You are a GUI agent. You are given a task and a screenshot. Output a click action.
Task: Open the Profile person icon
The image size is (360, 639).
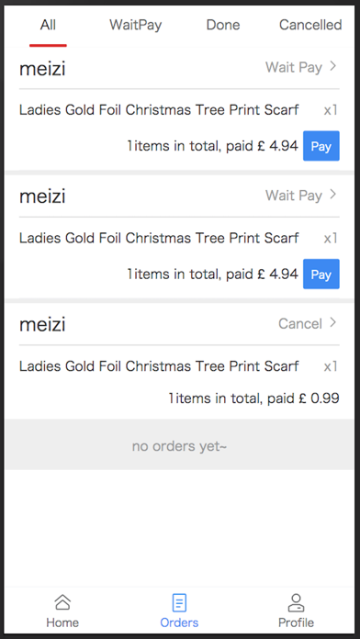click(x=296, y=602)
